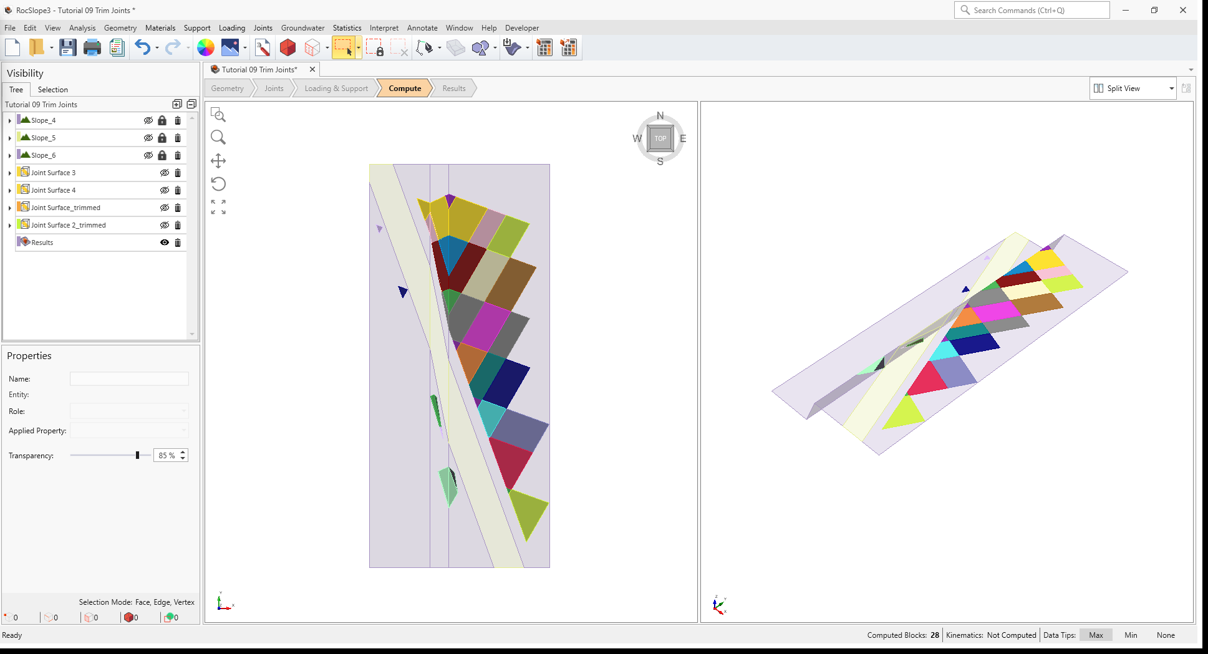Open the Split View dropdown

[x=1133, y=89]
